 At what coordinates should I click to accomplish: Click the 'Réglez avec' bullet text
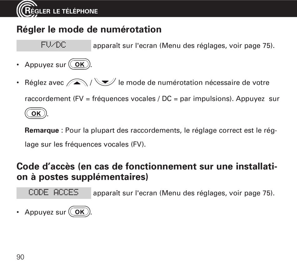pyautogui.click(x=44, y=83)
